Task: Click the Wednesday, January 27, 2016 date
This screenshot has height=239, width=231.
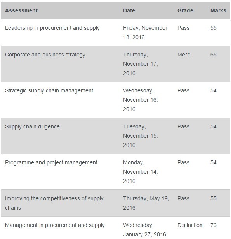Action: (144, 230)
